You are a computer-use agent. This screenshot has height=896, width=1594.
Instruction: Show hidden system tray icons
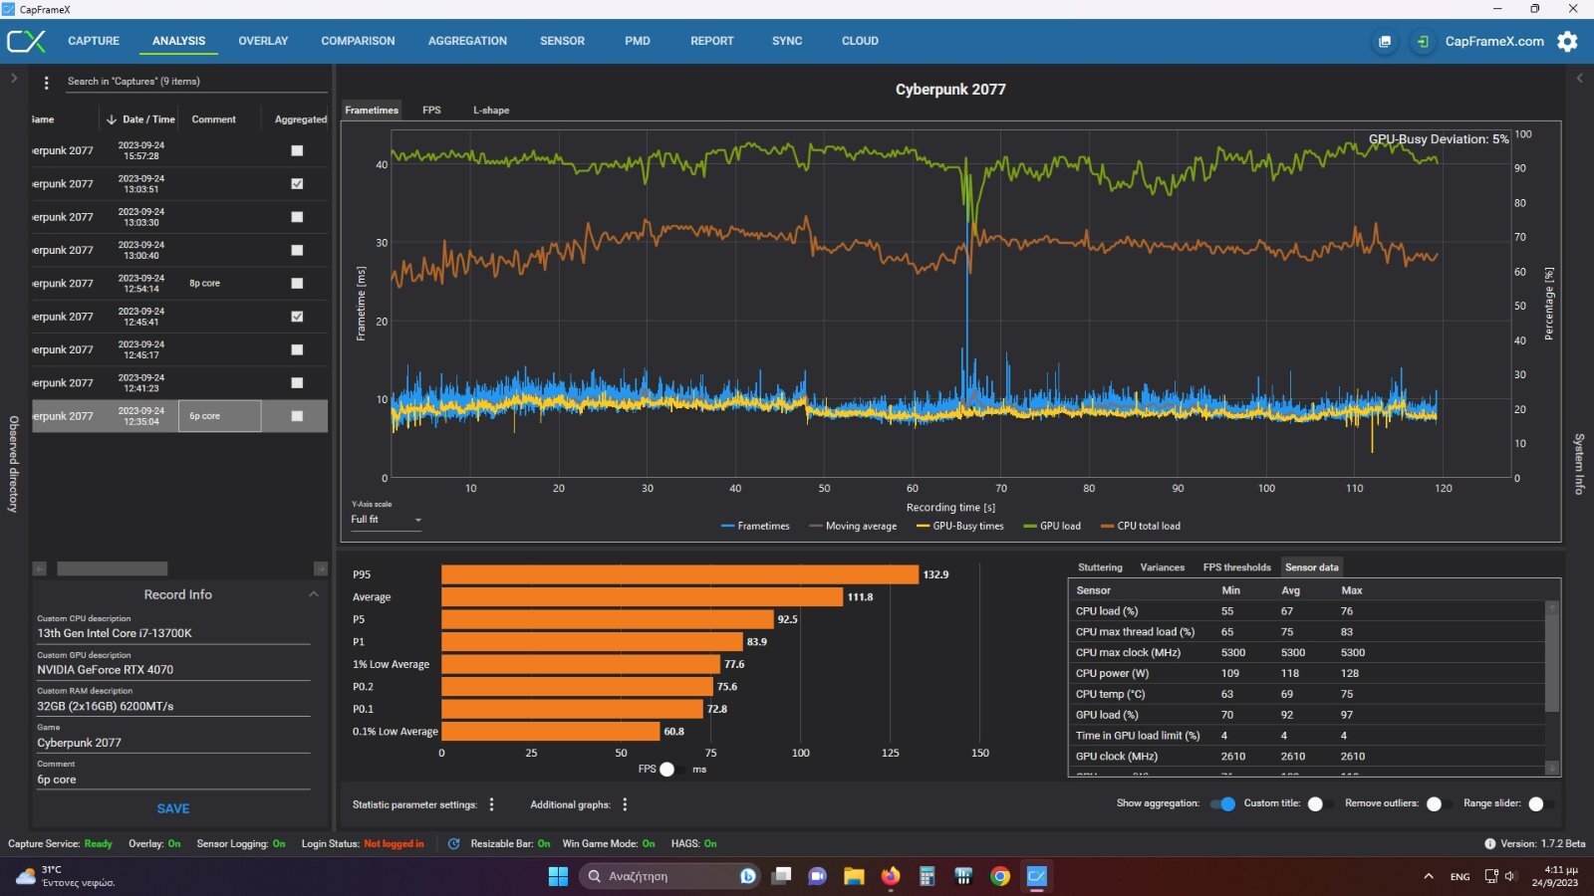point(1429,876)
